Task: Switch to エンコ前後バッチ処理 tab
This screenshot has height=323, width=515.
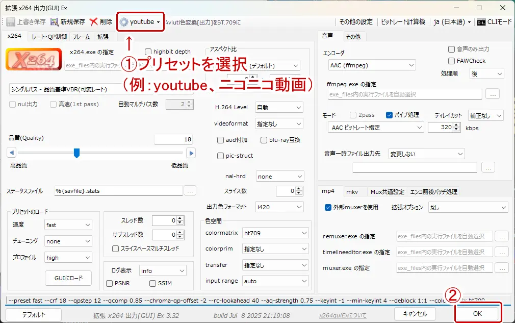Action: click(433, 191)
